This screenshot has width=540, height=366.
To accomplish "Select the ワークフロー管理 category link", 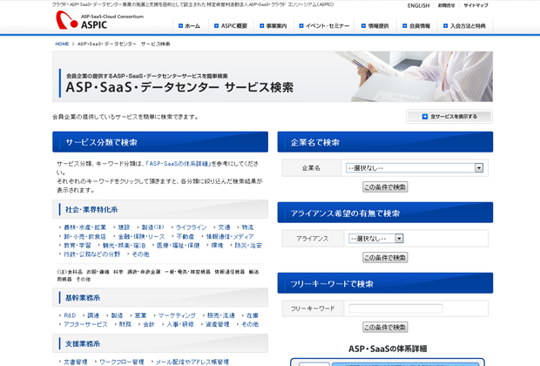I will 122,362.
